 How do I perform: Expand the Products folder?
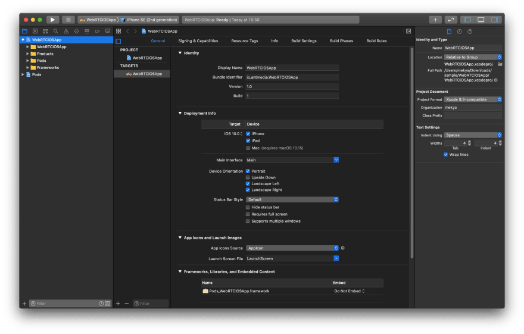[27, 54]
